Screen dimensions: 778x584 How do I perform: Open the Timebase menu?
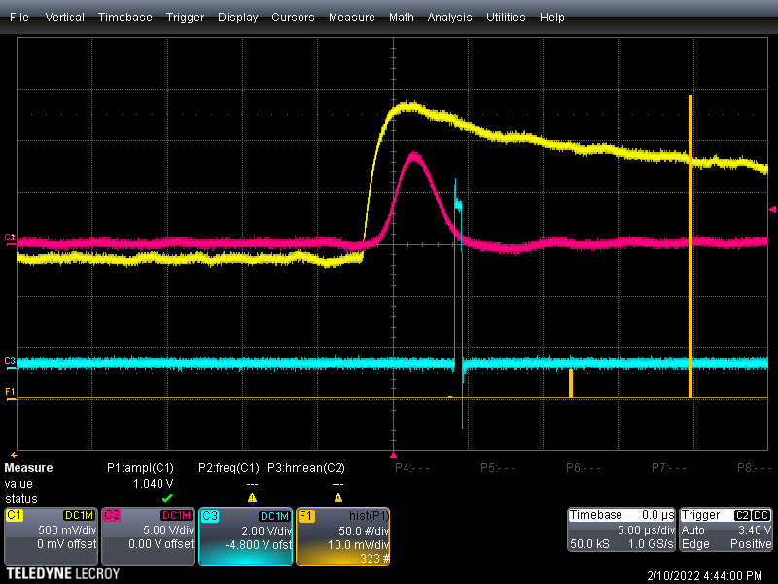125,18
